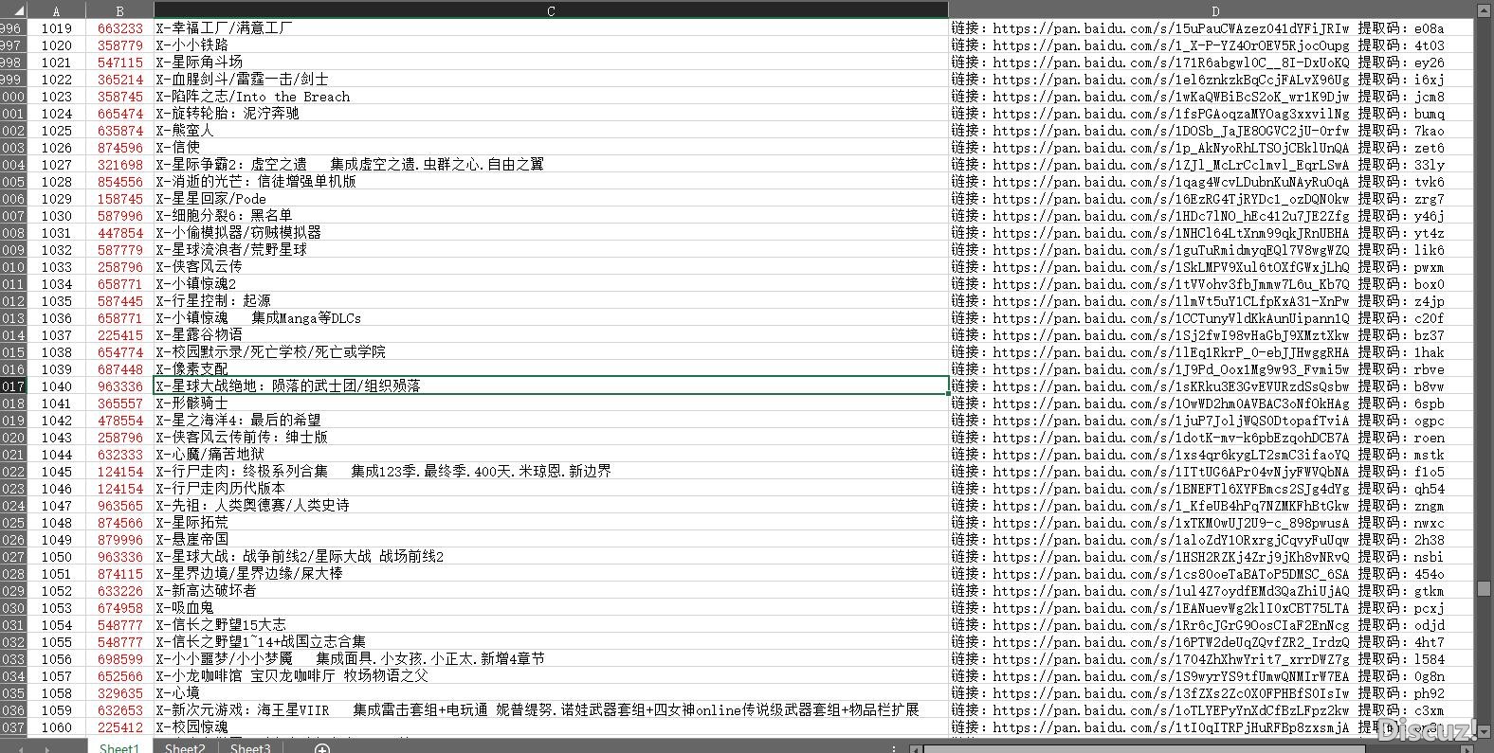This screenshot has height=753, width=1494.
Task: Select the cell X-心境
Action: click(551, 693)
